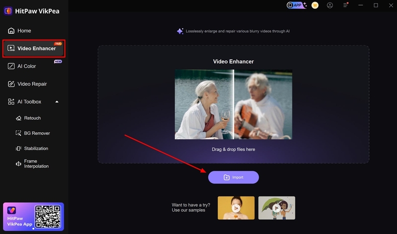This screenshot has width=397, height=234.
Task: Click the HitPaw VikPea logo icon
Action: click(8, 11)
